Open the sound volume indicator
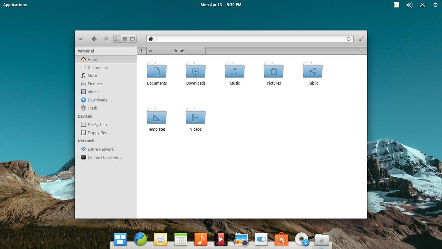The width and height of the screenshot is (442, 249). click(409, 5)
